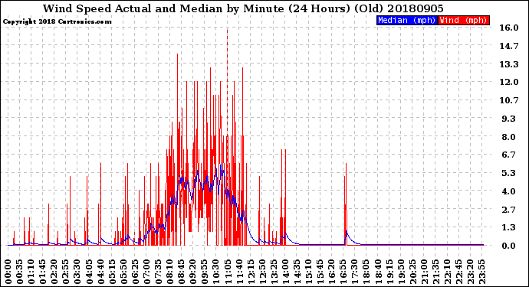The width and height of the screenshot is (529, 287).
Task: Click the 00:35 time axis label
Action: click(x=20, y=272)
